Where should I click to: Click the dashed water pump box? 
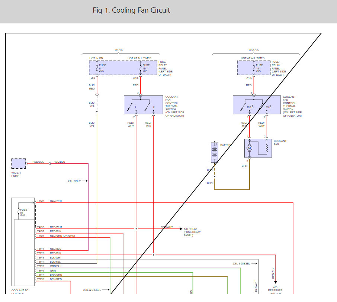(19, 163)
